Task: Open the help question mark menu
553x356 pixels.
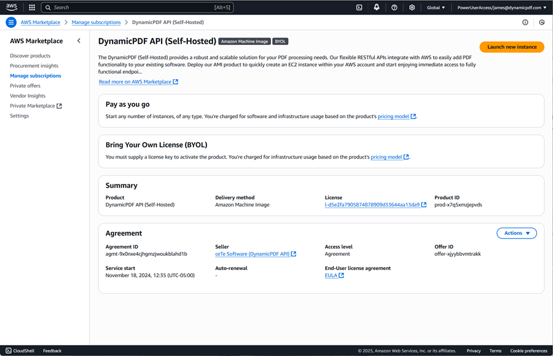Action: pyautogui.click(x=394, y=7)
